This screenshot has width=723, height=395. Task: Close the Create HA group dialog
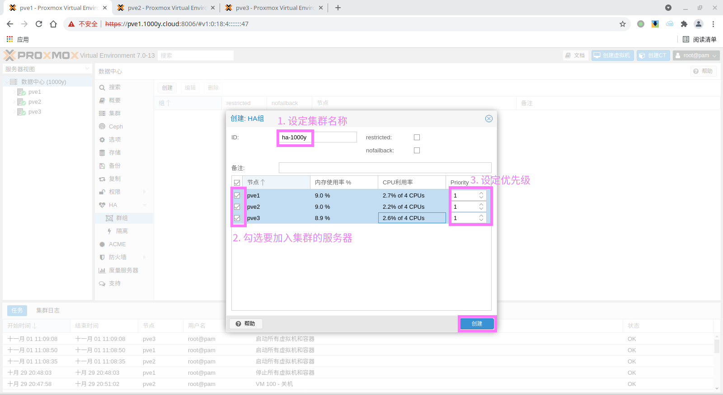point(488,119)
